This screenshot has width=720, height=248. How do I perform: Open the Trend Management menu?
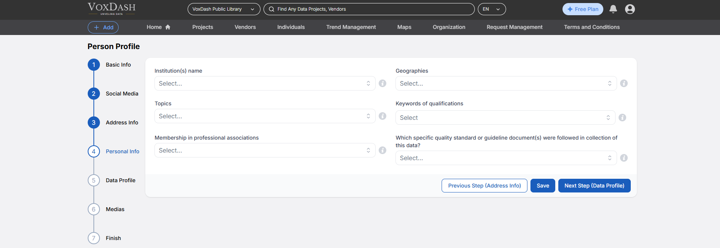click(351, 27)
